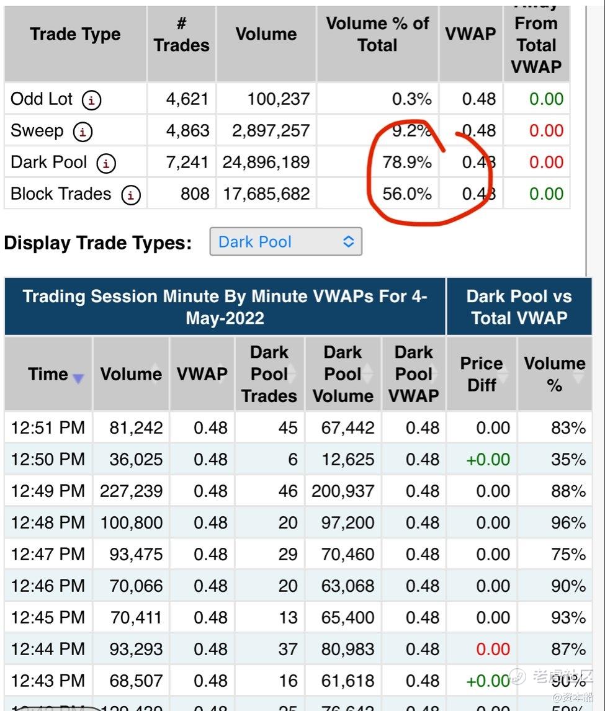Select Odd Lot volume 100,237
The height and width of the screenshot is (711, 605).
[x=279, y=99]
